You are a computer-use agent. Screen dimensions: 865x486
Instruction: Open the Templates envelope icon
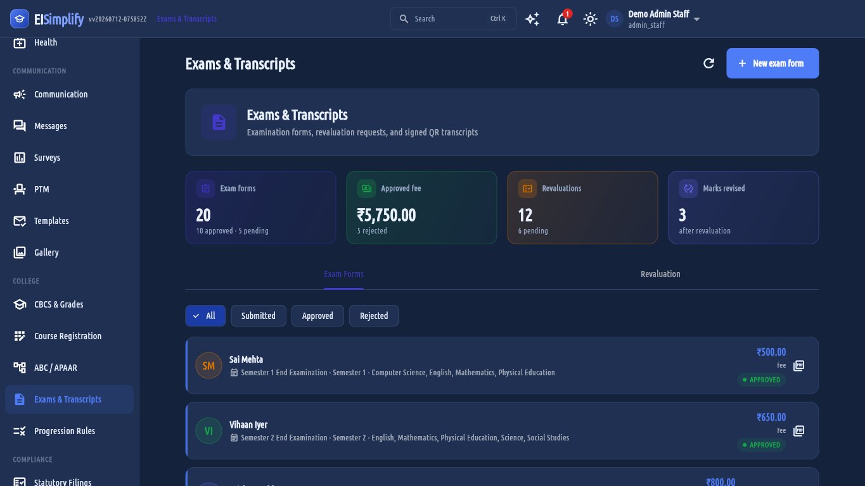coord(20,221)
